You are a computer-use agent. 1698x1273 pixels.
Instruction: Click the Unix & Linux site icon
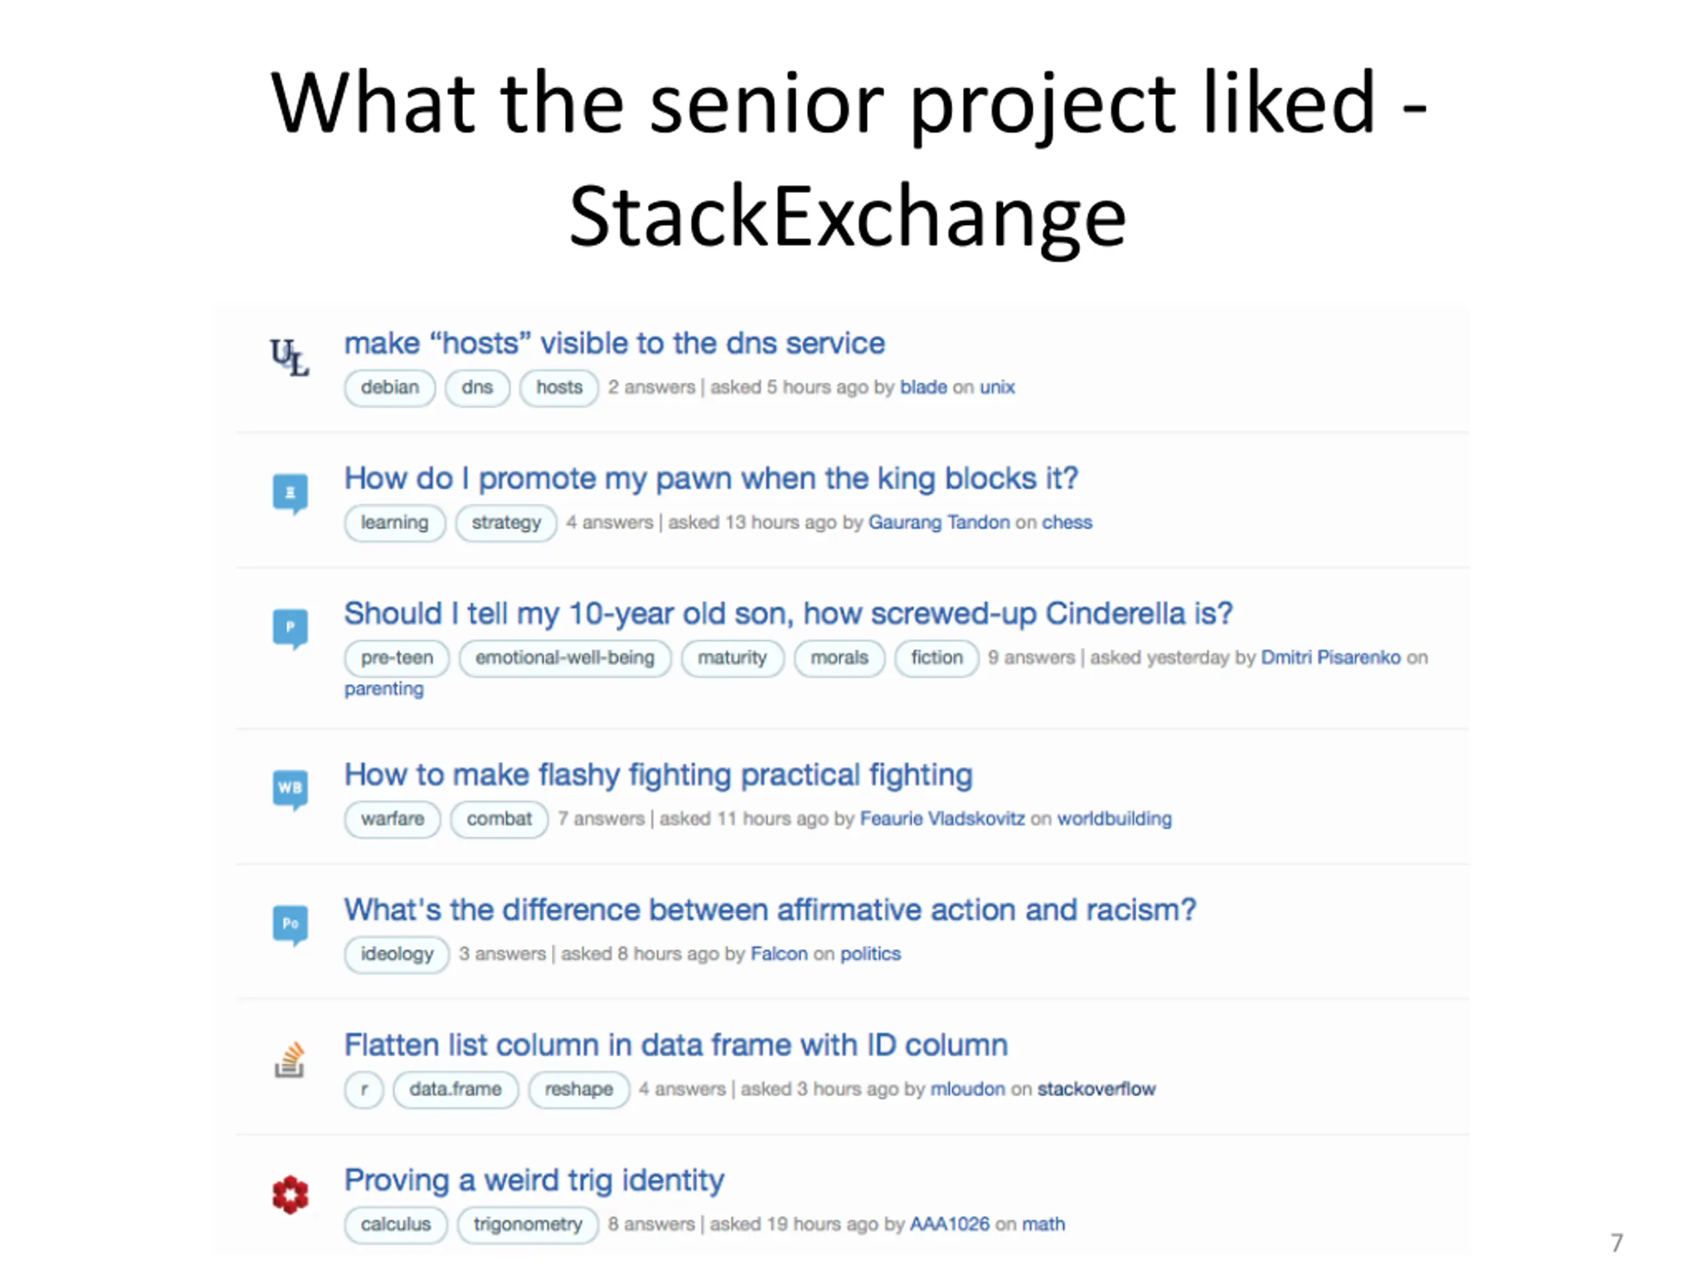pos(289,357)
